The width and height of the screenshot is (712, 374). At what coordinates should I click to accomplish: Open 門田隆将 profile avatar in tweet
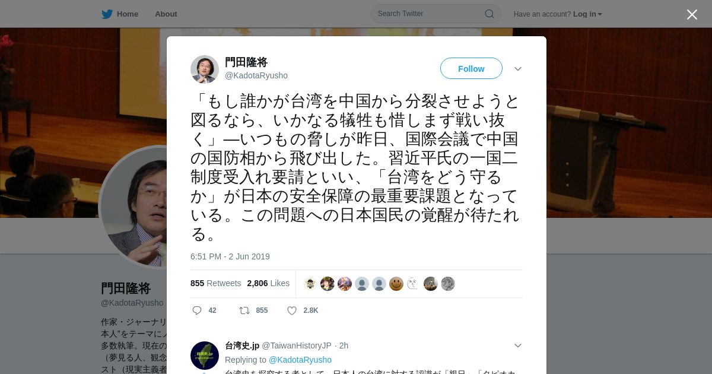tap(205, 69)
